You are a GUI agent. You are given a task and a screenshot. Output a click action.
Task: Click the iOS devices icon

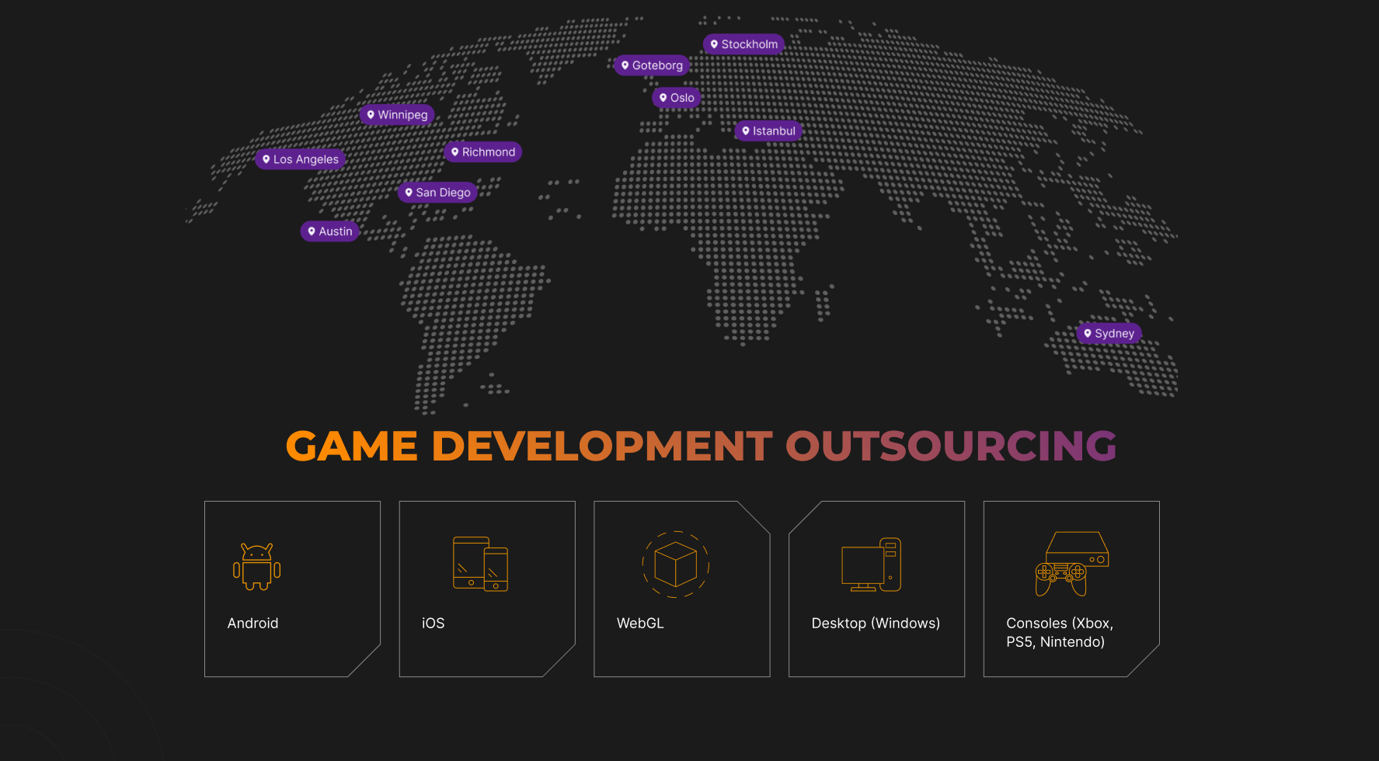coord(480,564)
